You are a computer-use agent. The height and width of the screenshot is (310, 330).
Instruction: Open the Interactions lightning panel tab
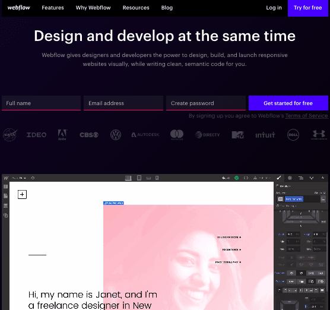coord(322,178)
